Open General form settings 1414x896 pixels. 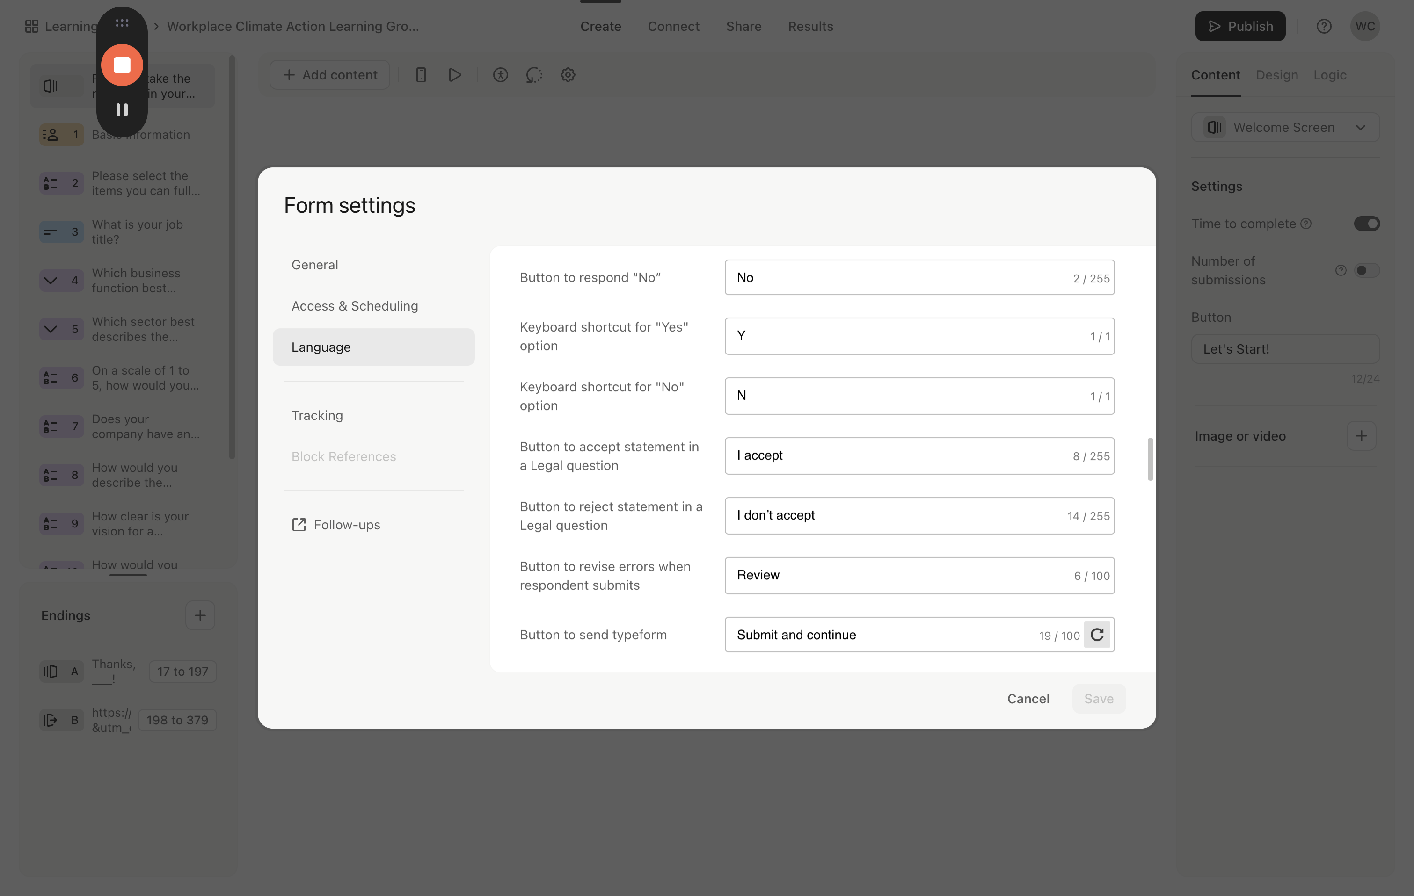pos(373,265)
